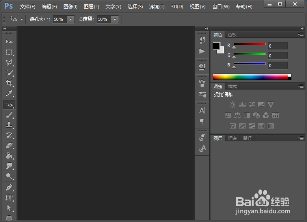Select the Clone Stamp tool
Viewport: 307px width, 222px height.
[9, 125]
